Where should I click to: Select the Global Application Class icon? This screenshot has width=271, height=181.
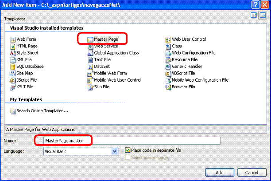coord(90,53)
